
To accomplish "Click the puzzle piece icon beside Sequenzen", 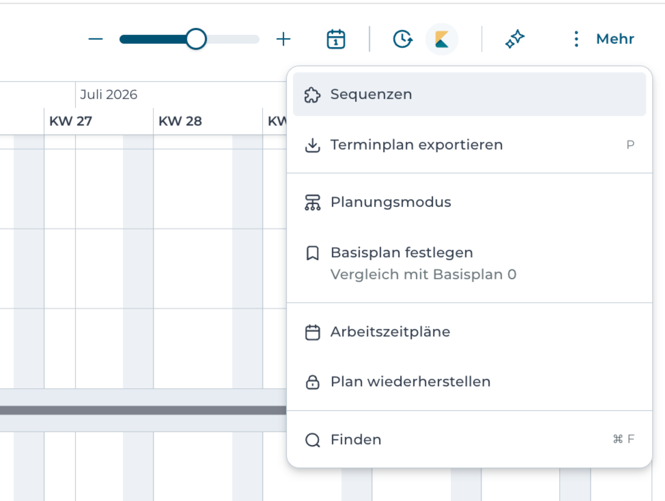I will point(312,95).
